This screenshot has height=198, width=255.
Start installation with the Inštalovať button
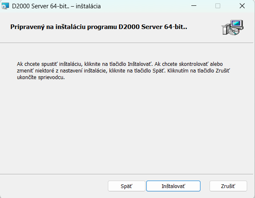coord(173,186)
